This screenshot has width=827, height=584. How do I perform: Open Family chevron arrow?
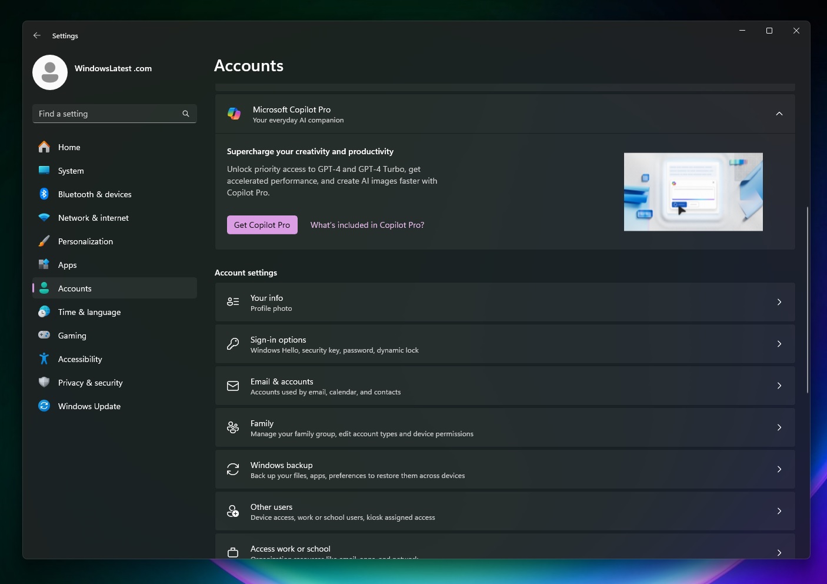[779, 427]
